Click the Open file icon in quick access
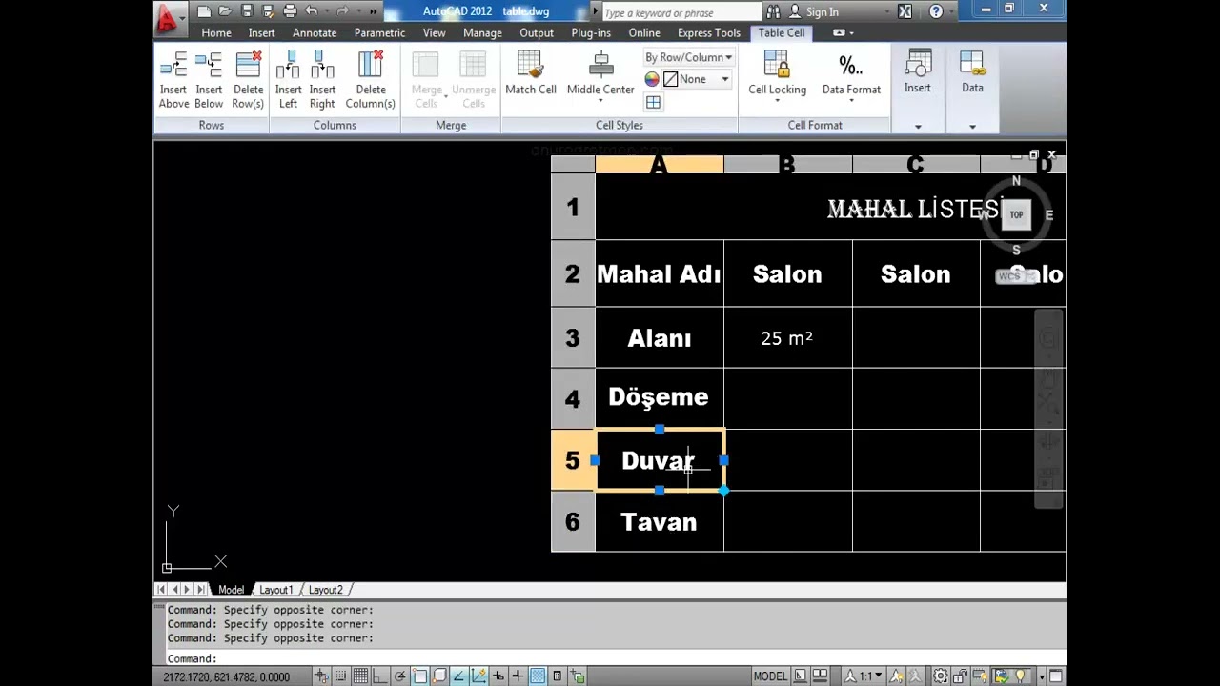The width and height of the screenshot is (1220, 686). pyautogui.click(x=225, y=11)
